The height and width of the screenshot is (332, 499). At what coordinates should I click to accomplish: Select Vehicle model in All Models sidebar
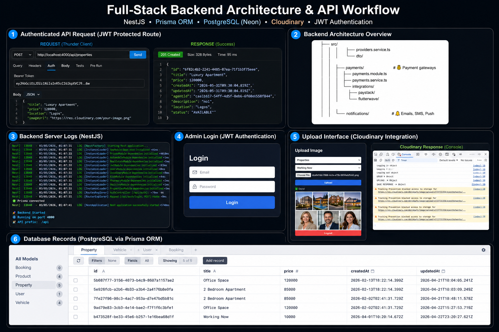22,302
